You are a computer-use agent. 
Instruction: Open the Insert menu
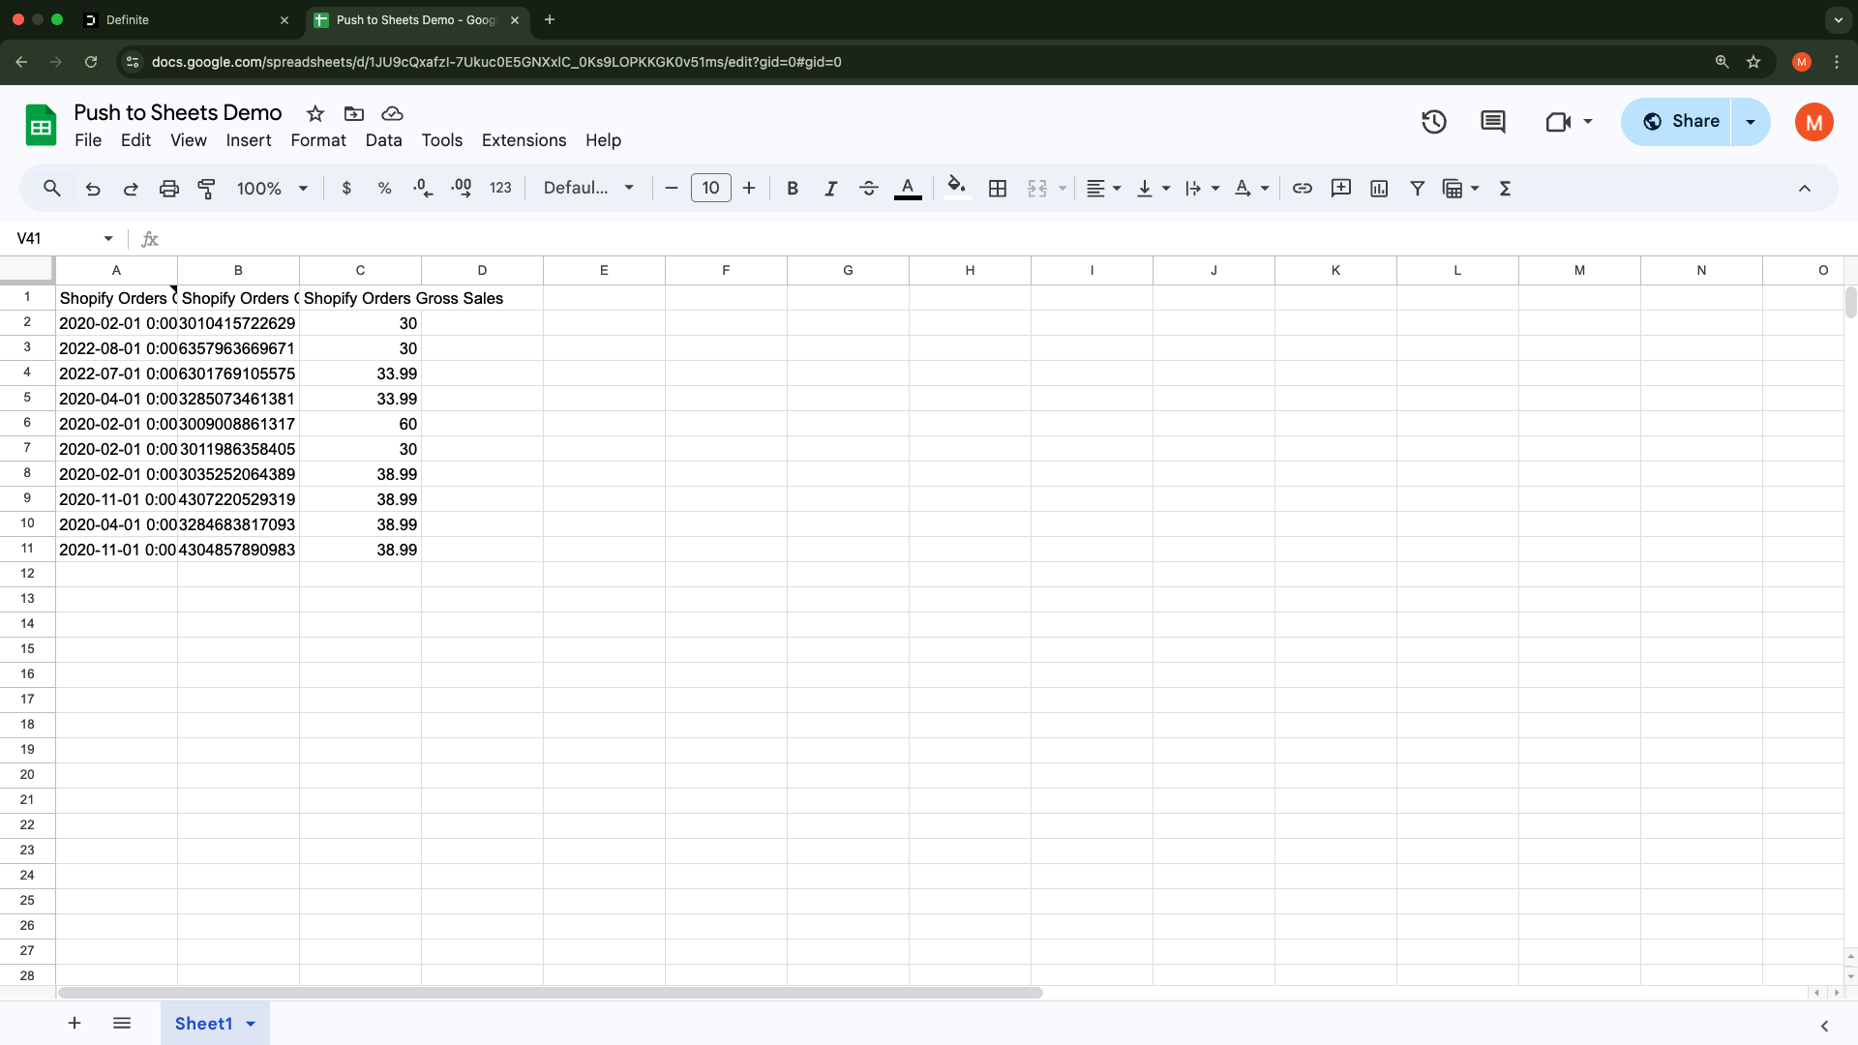[249, 140]
